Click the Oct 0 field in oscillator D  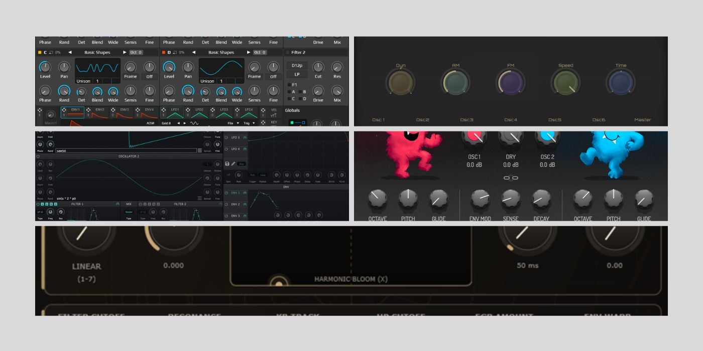pos(260,52)
